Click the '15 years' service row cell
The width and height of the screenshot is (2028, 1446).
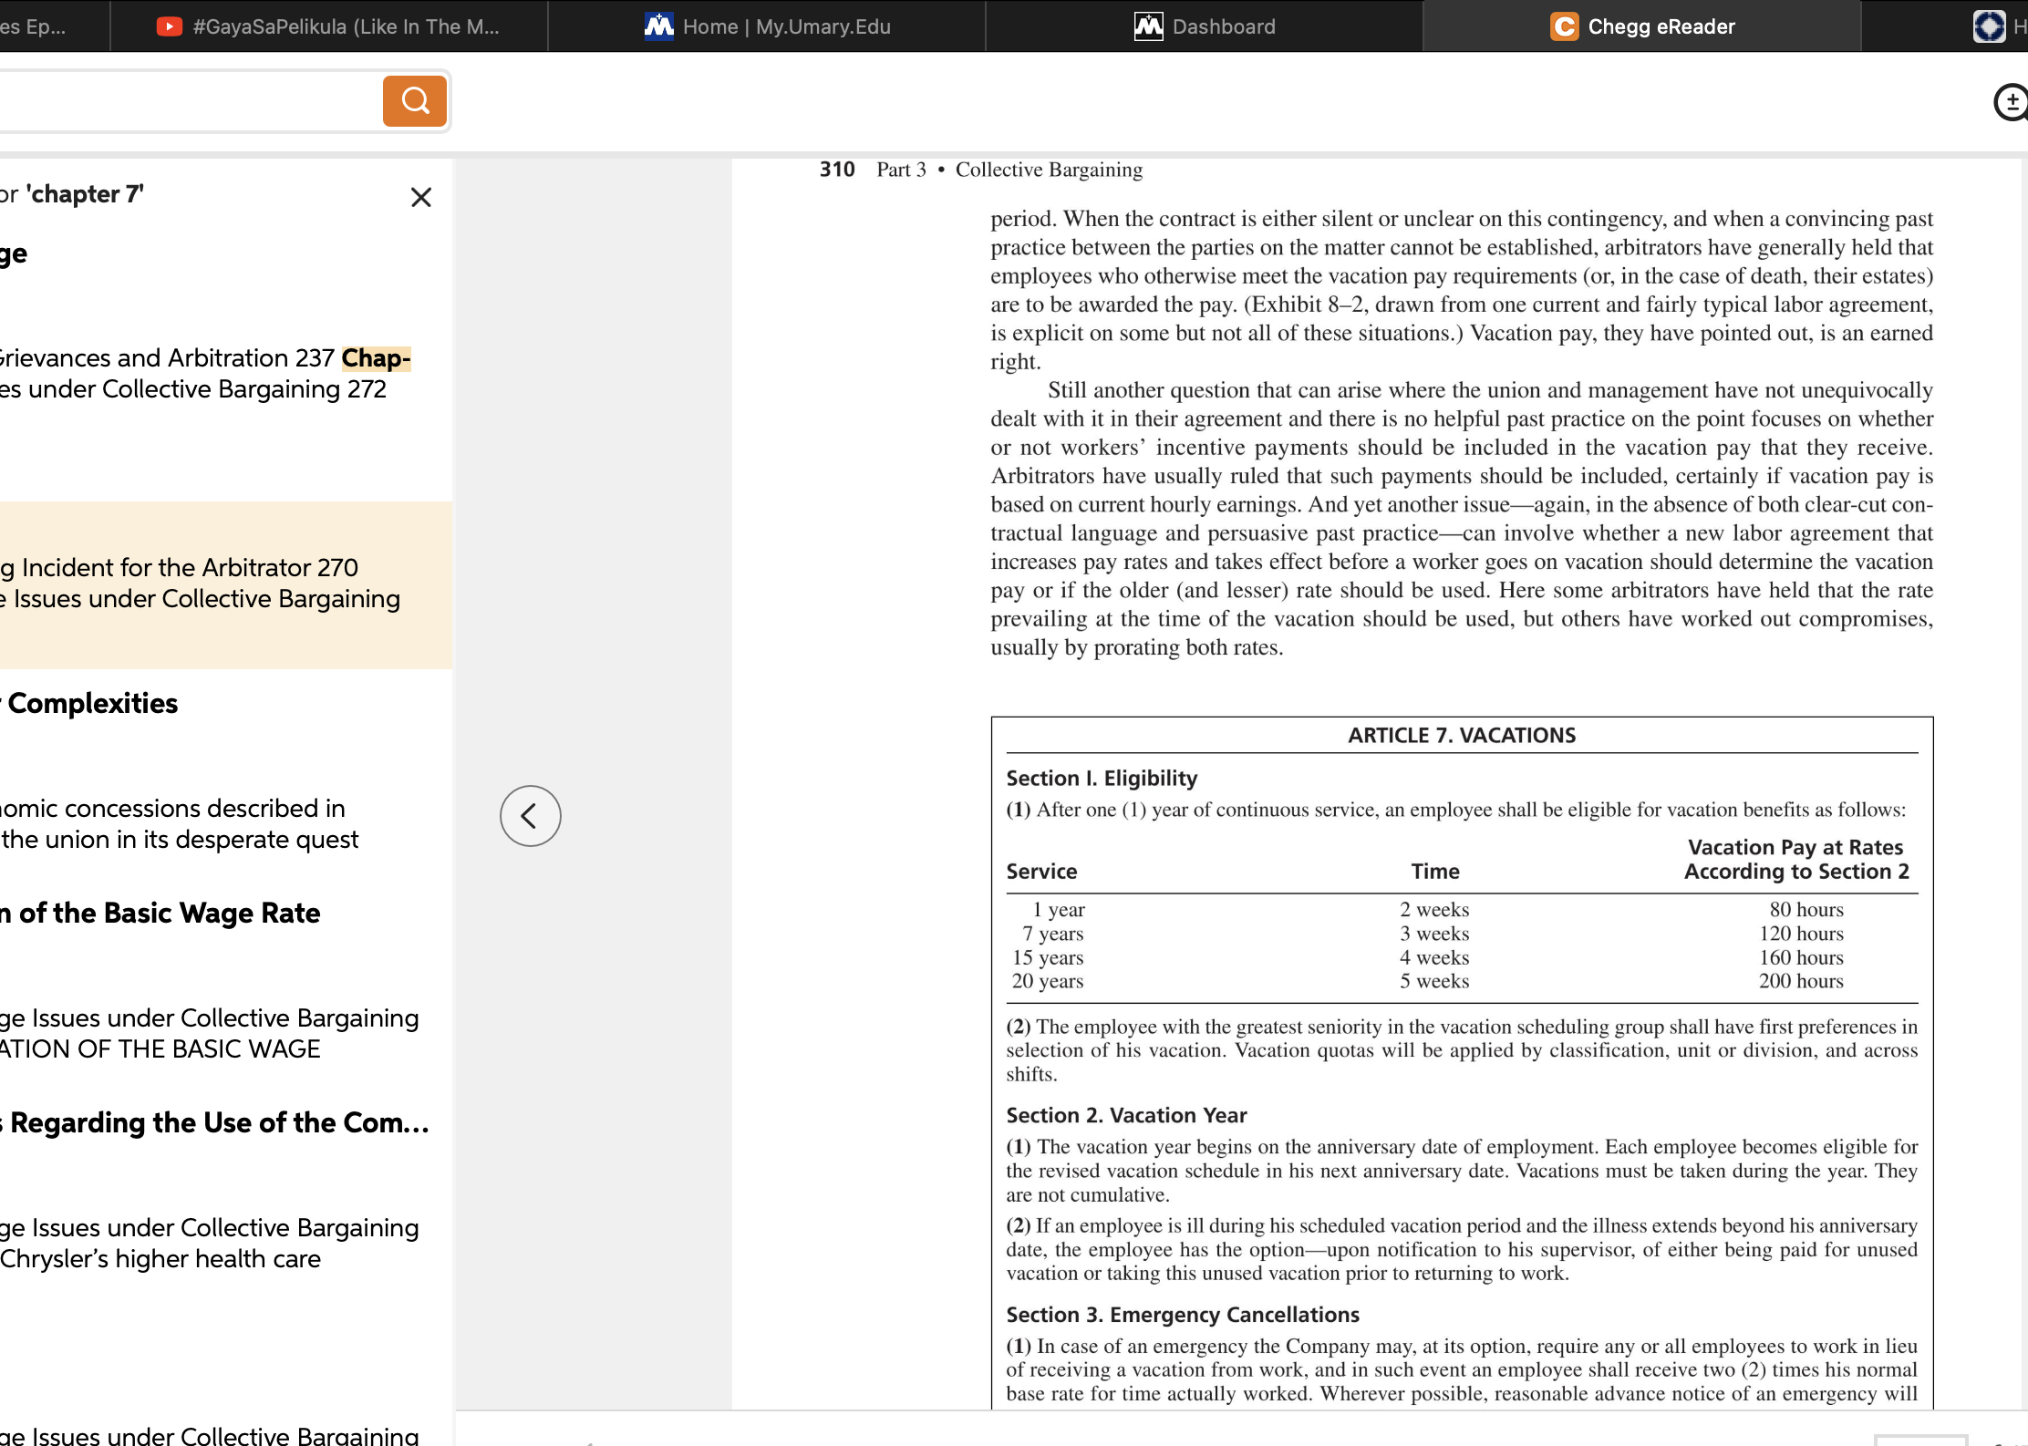pyautogui.click(x=1048, y=957)
